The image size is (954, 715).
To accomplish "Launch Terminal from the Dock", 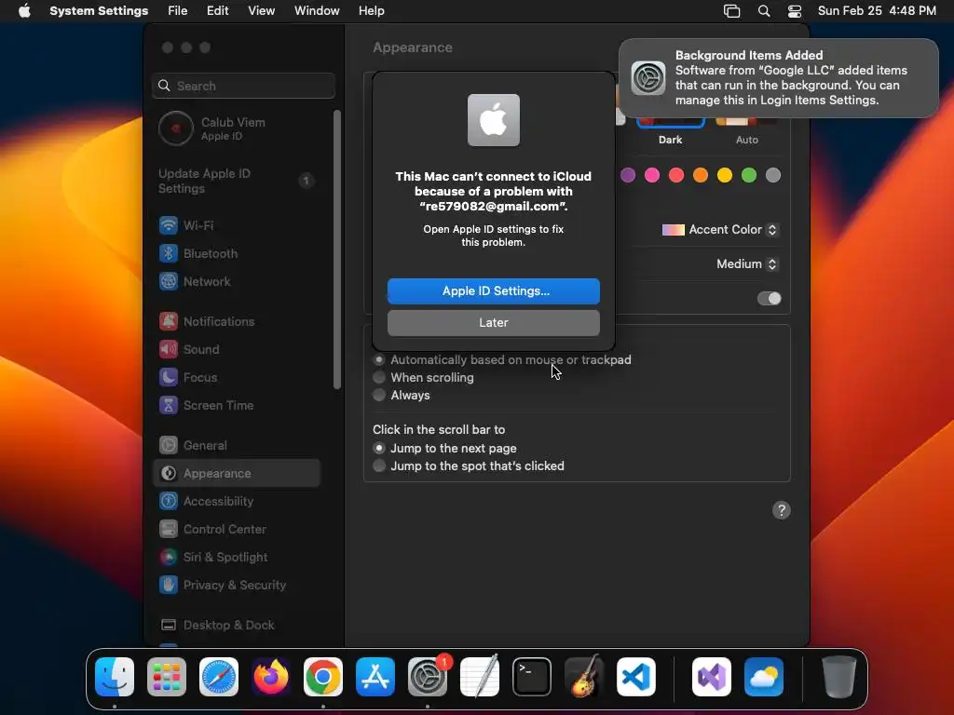I will [532, 677].
